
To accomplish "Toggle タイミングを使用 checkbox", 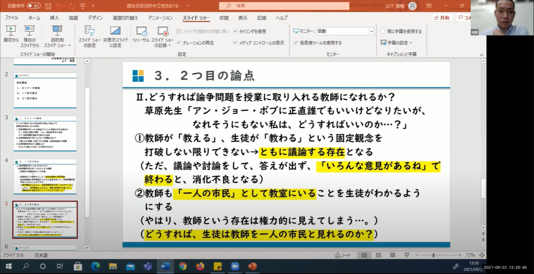I will click(x=235, y=31).
